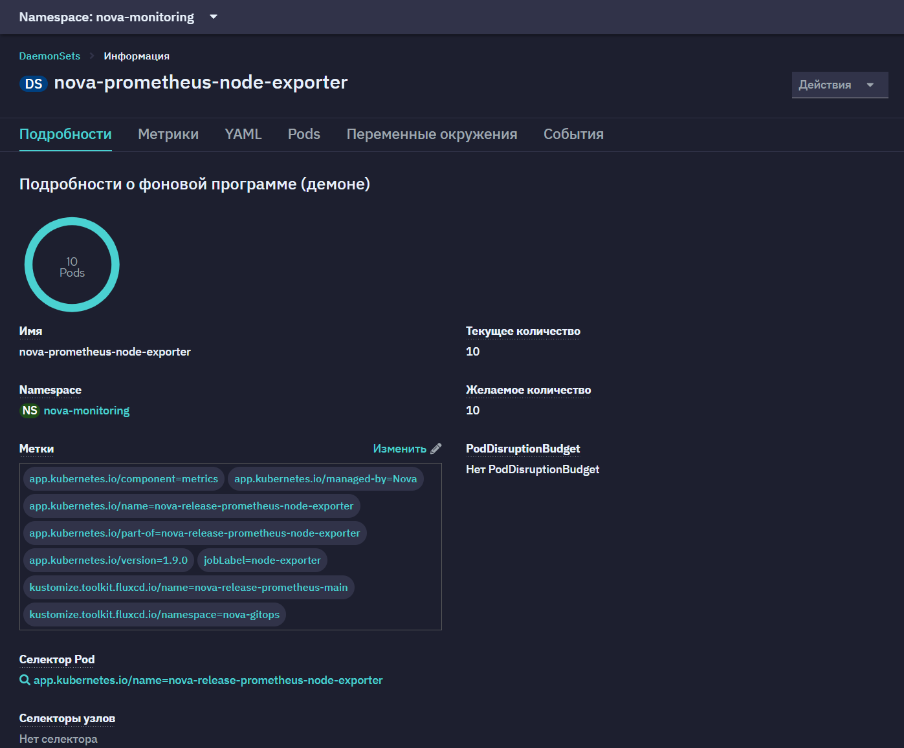
Task: Open the Действия actions dropdown
Action: click(x=840, y=85)
